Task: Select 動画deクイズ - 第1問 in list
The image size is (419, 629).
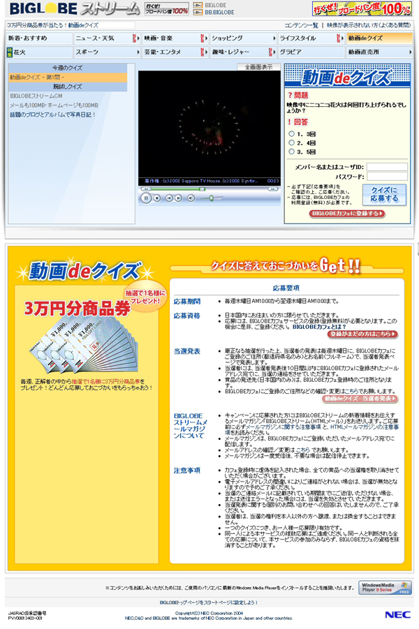Action: [68, 77]
